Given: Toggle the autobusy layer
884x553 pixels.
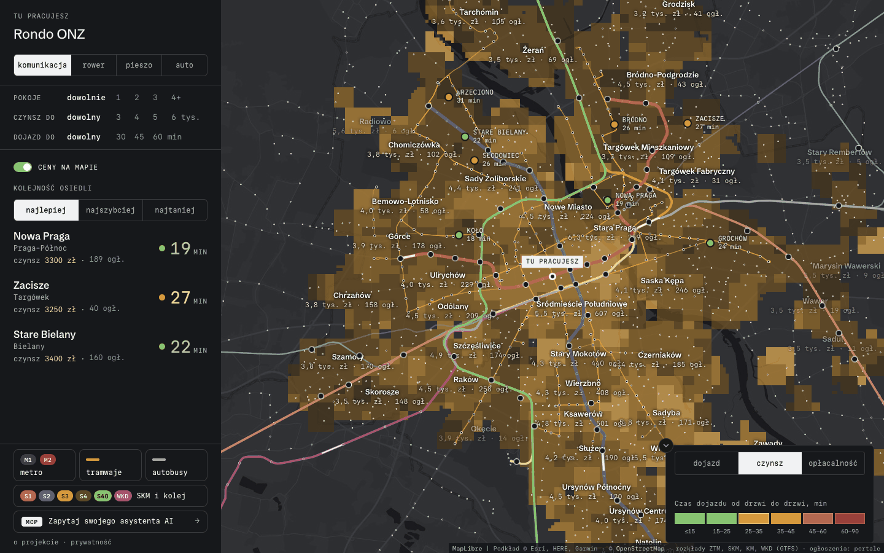Looking at the screenshot, I should pyautogui.click(x=176, y=465).
